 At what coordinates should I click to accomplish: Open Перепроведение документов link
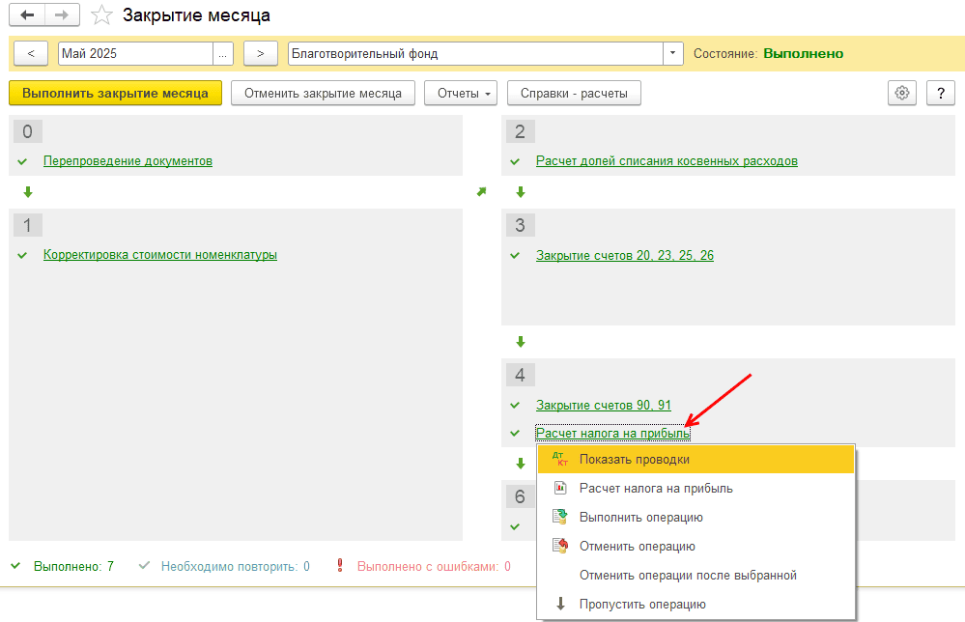pos(128,161)
